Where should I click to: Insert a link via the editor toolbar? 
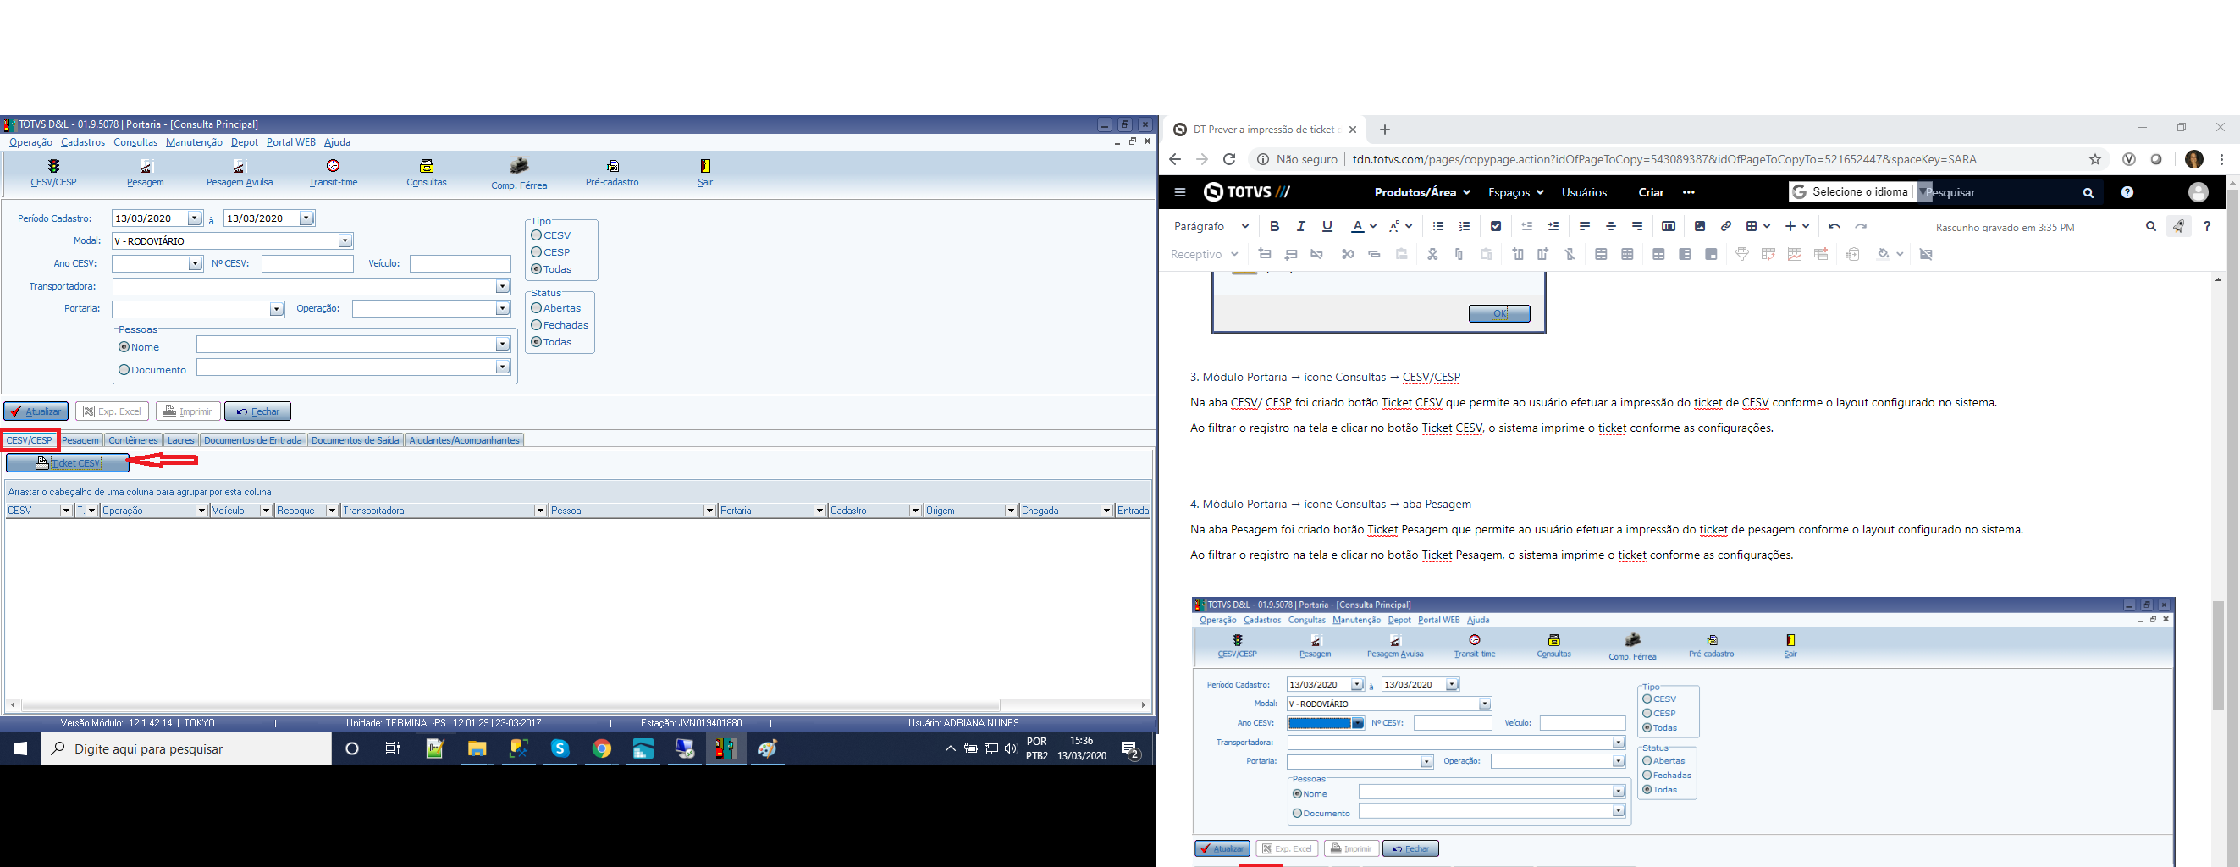point(1726,227)
